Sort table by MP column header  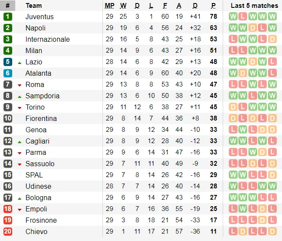coord(109,6)
